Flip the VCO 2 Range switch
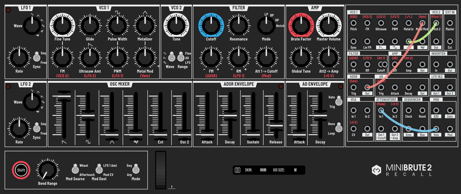This screenshot has height=194, width=461. point(181,57)
